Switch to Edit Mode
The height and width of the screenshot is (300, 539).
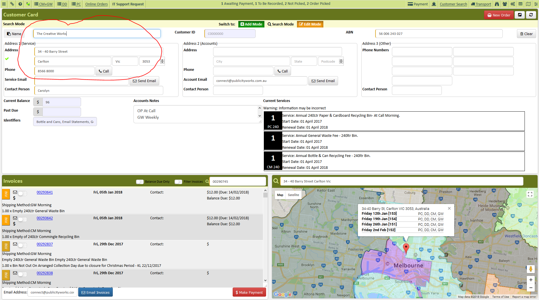310,24
